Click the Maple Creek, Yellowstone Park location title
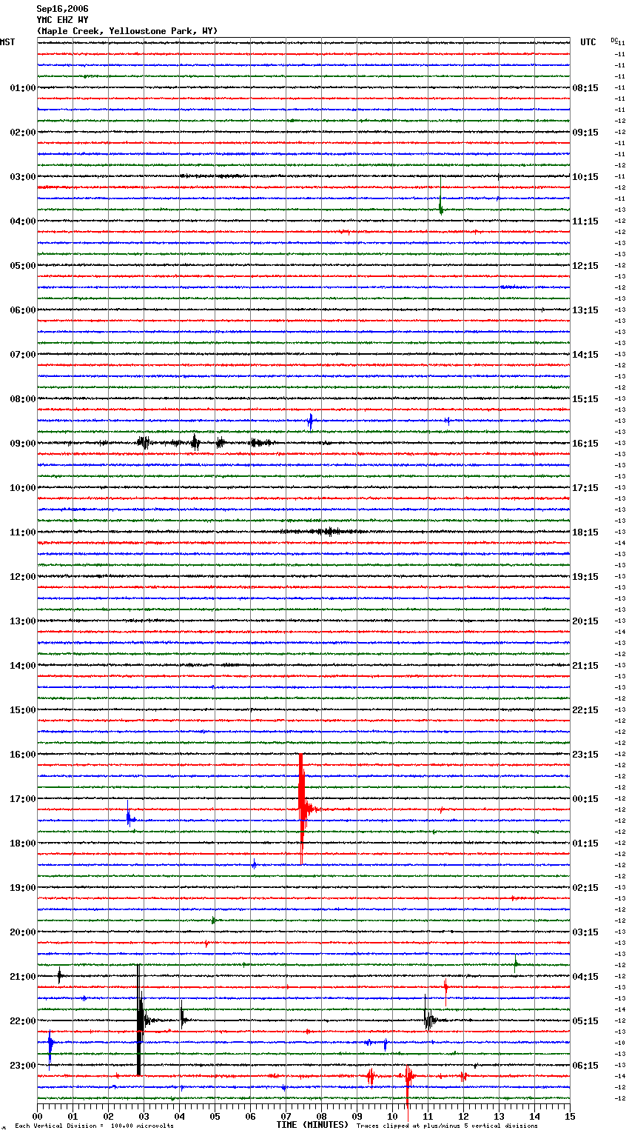The height and width of the screenshot is (1136, 629). point(127,31)
